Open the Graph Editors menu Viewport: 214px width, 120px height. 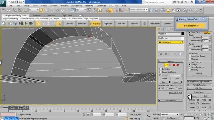point(76,6)
